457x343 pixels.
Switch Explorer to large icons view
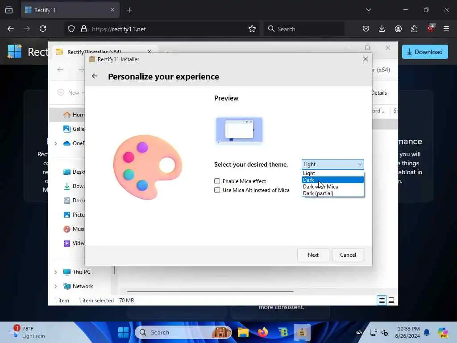tap(391, 300)
